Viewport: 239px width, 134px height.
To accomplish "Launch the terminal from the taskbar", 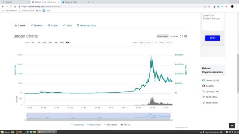I will (24, 132).
